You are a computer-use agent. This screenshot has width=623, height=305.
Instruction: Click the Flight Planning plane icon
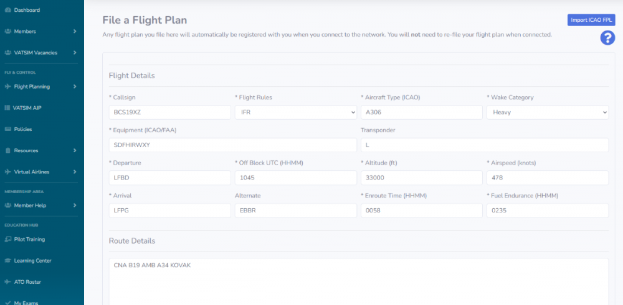[x=7, y=86]
